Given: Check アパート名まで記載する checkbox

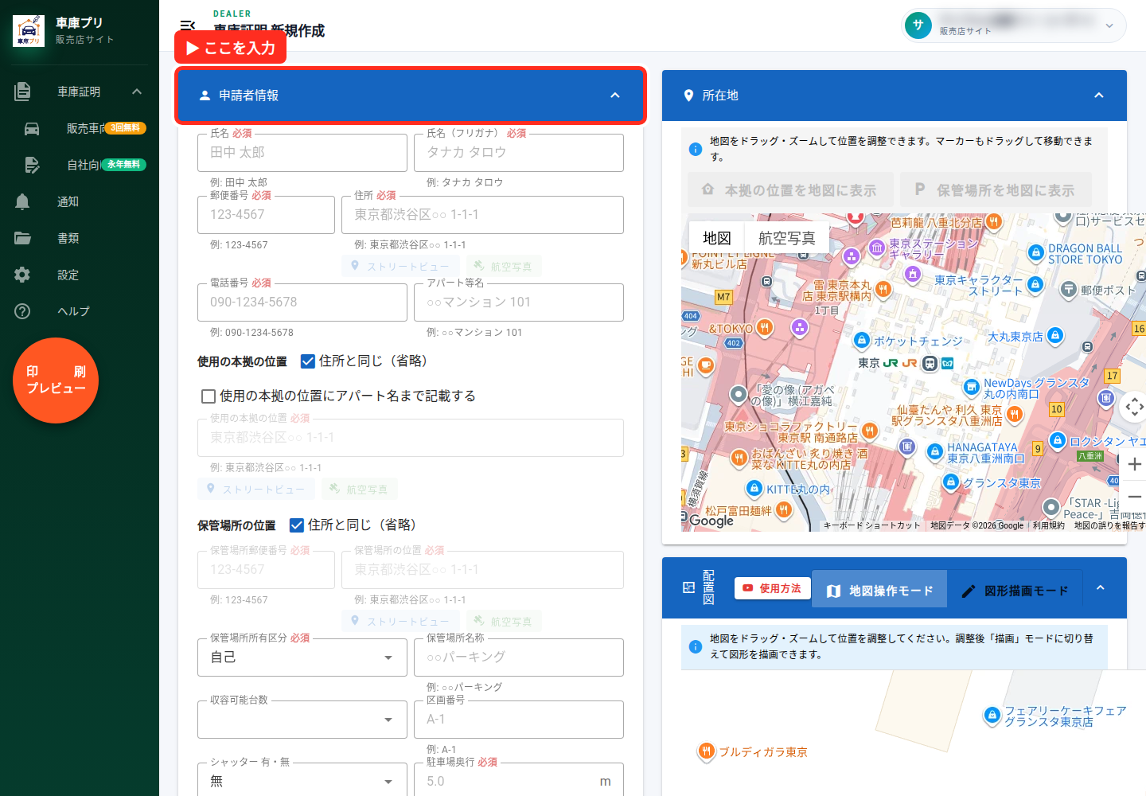Looking at the screenshot, I should point(209,396).
